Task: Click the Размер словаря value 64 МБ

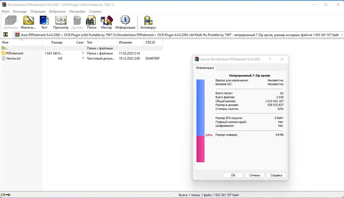Action: click(x=279, y=135)
